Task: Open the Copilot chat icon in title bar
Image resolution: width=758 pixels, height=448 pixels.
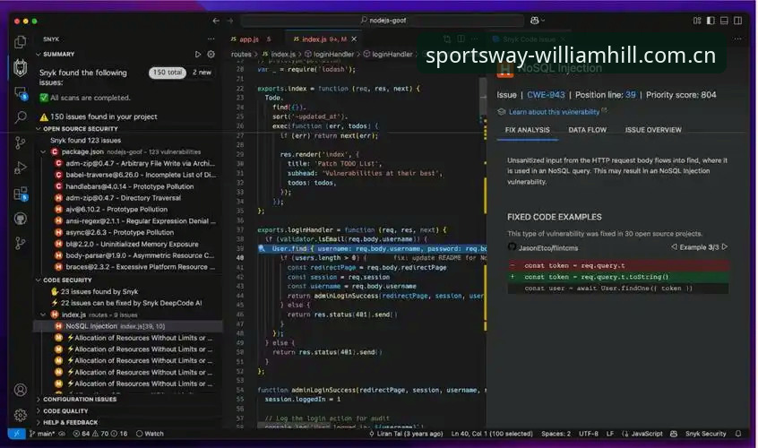Action: click(537, 21)
